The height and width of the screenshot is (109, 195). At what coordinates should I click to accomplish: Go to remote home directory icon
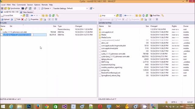pyautogui.click(x=144, y=15)
